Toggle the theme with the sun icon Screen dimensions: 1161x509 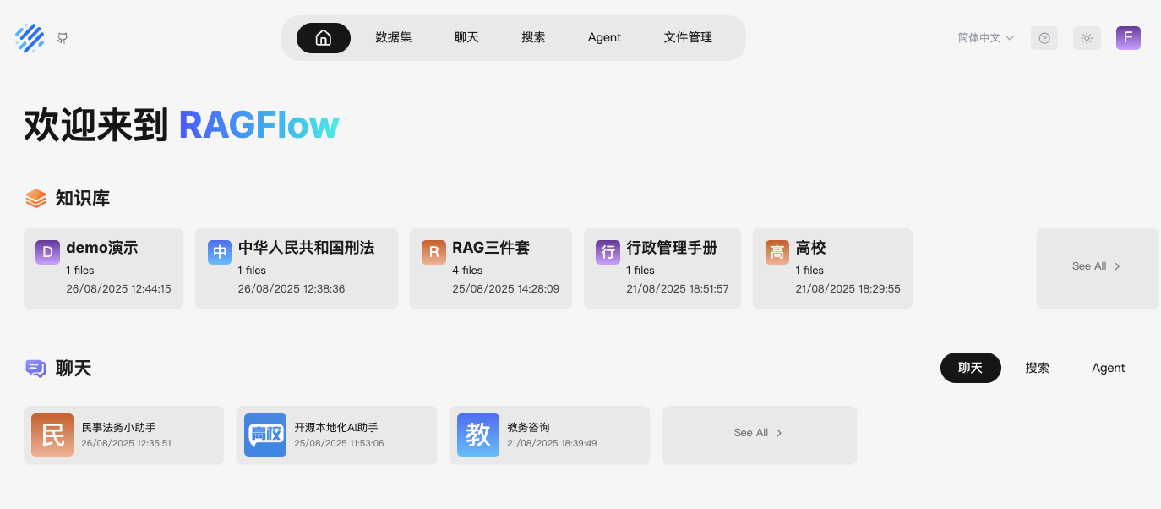(x=1087, y=37)
